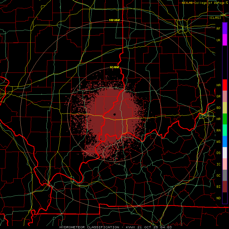Click the "100 NMI" range ring label

pyautogui.click(x=114, y=20)
